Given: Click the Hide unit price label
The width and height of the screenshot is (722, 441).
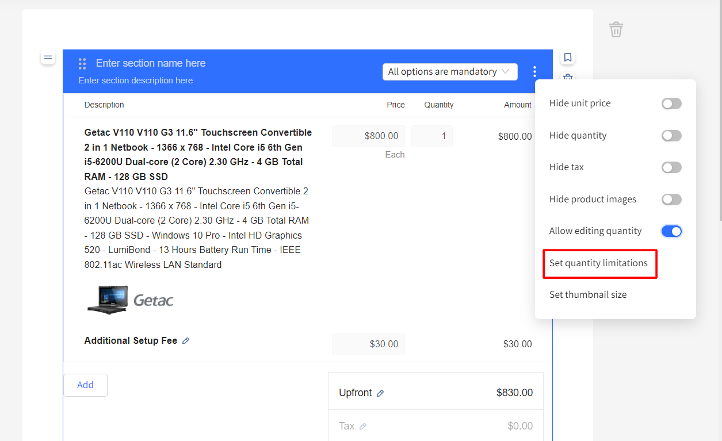Looking at the screenshot, I should 580,103.
